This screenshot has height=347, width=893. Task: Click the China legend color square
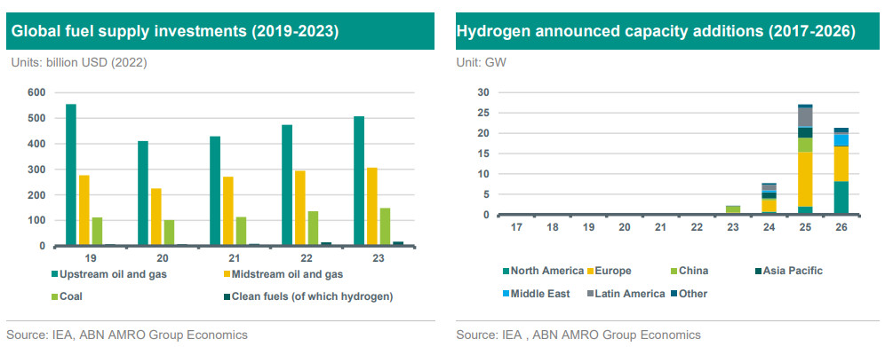674,271
